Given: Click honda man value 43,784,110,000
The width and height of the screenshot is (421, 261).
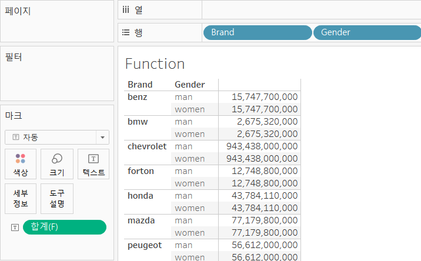Looking at the screenshot, I should (x=265, y=196).
